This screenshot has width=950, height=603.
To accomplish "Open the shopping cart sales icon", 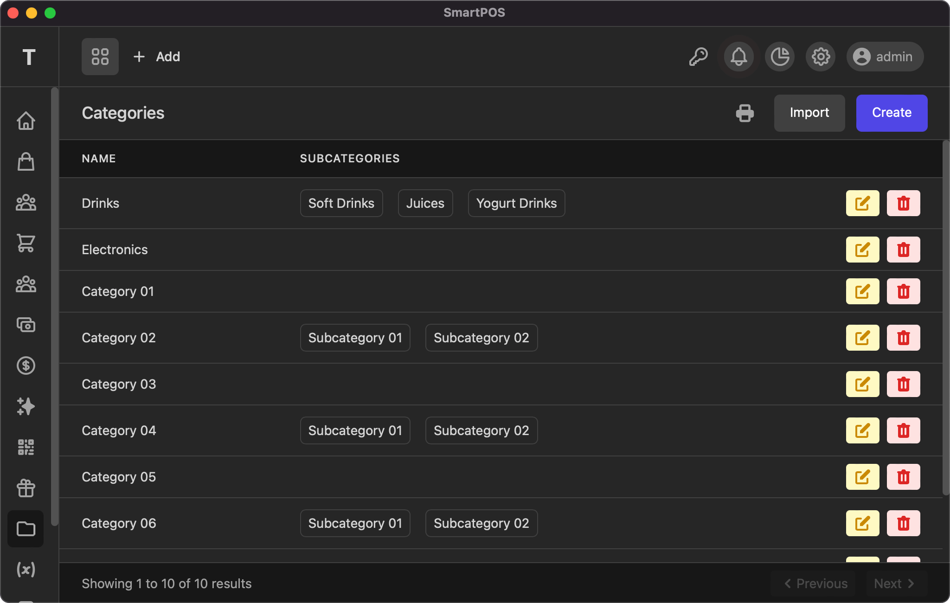I will click(x=26, y=244).
